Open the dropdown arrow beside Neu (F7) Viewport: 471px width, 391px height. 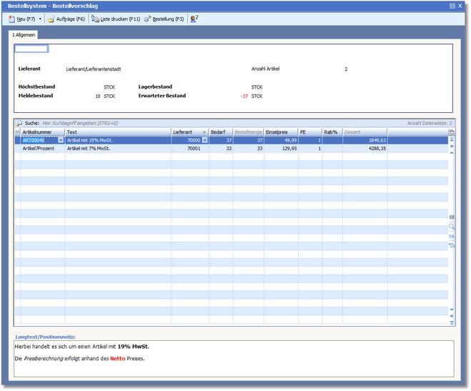coord(40,19)
